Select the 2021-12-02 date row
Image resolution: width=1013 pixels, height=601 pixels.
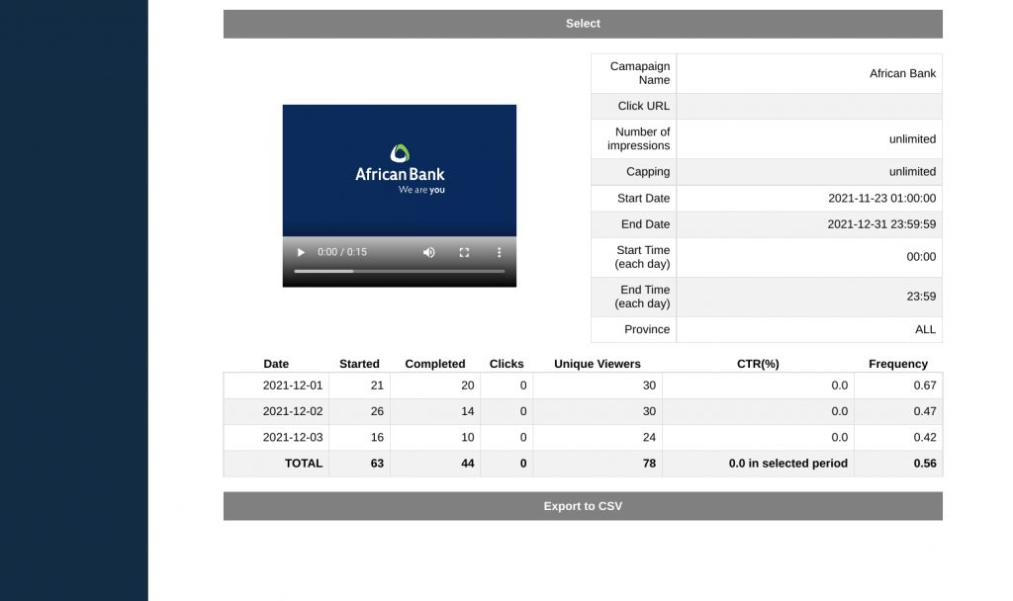click(292, 411)
